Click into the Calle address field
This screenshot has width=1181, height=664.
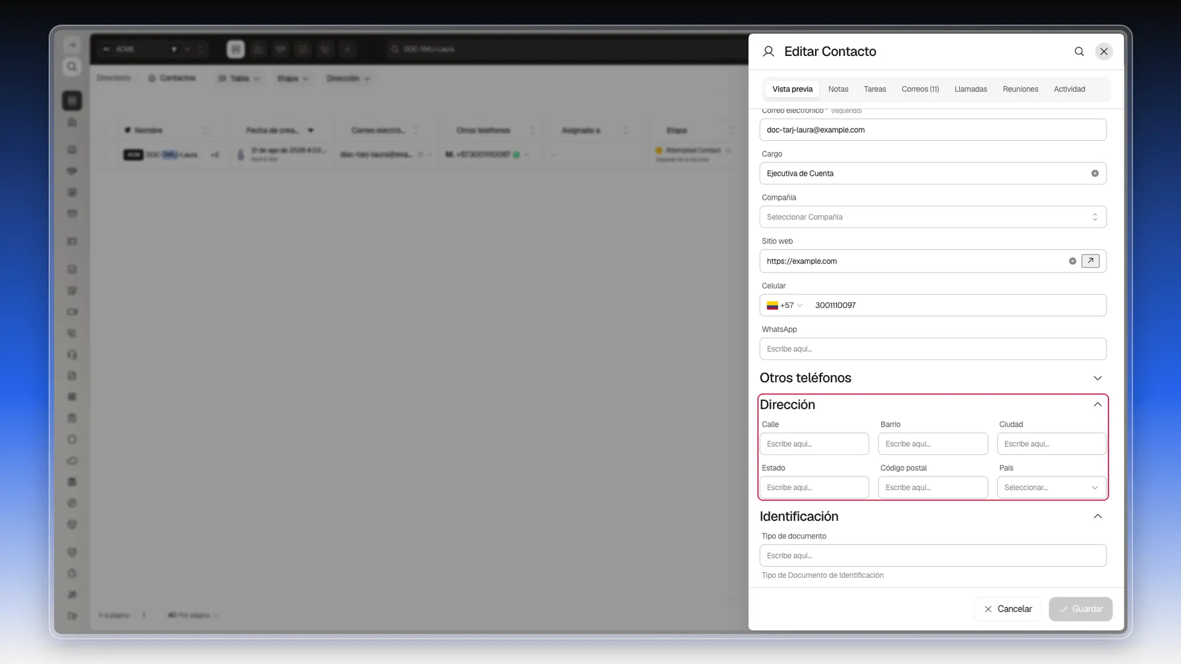(x=814, y=444)
